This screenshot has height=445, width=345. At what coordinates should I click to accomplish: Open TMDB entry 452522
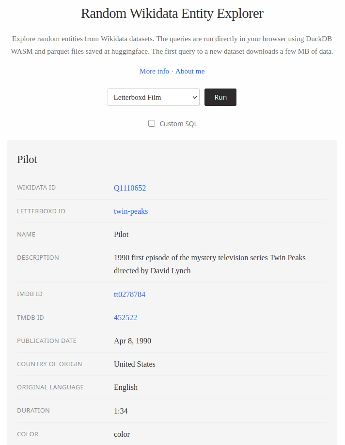124,317
